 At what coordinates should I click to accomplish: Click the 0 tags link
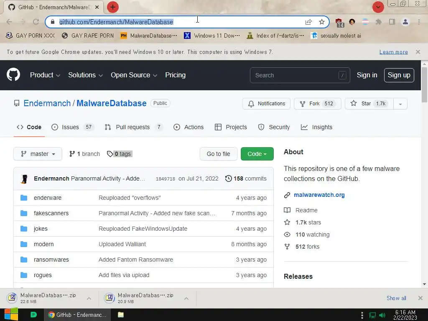tap(119, 154)
